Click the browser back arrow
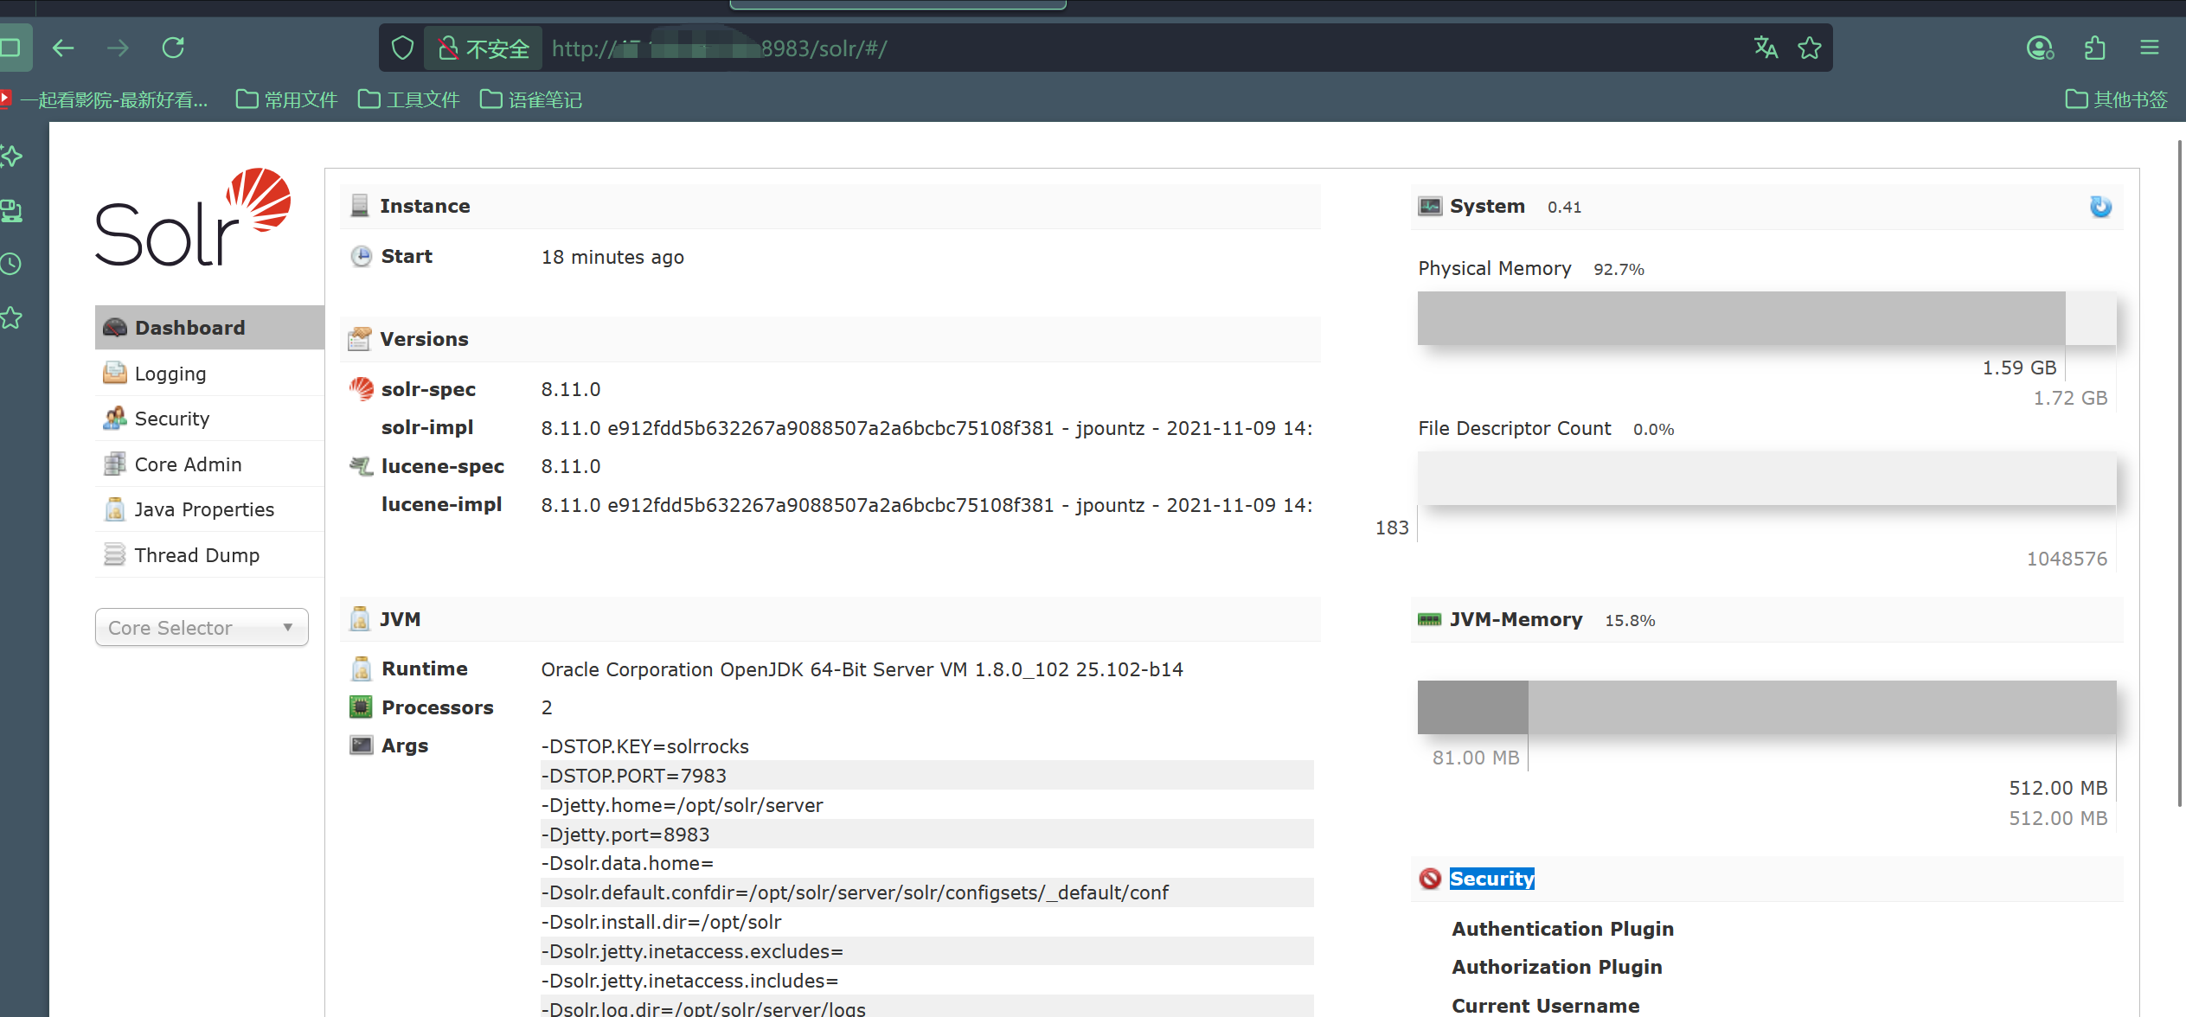 tap(63, 48)
